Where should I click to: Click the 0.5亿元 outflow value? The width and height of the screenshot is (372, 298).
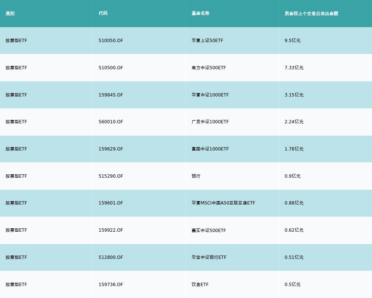coord(292,285)
